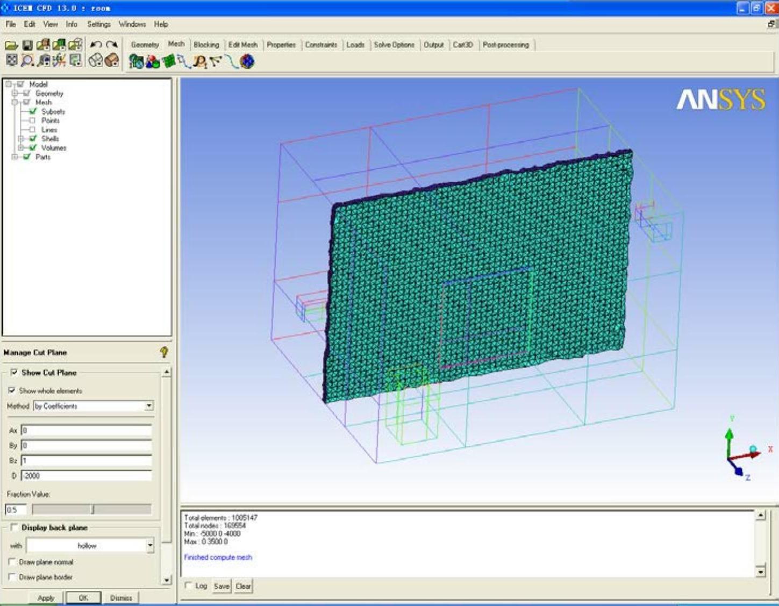Switch to the Blocking tab
This screenshot has height=606, width=779.
point(206,45)
